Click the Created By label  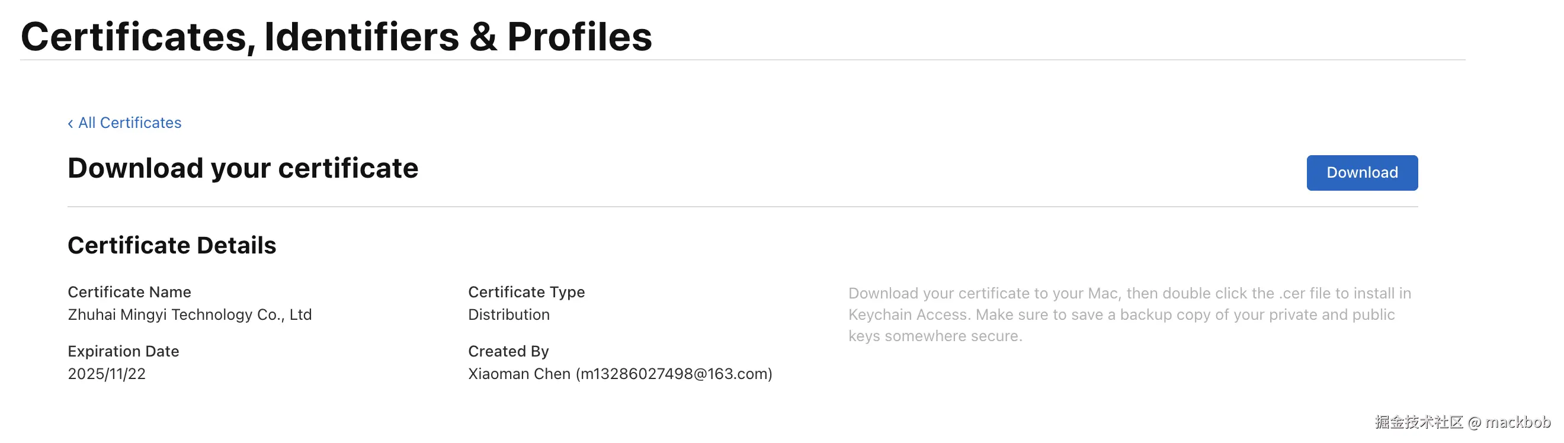click(x=508, y=352)
